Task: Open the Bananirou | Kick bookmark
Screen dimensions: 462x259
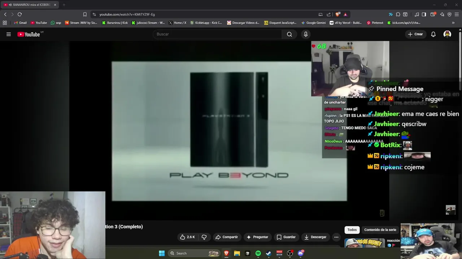Action: click(x=115, y=23)
